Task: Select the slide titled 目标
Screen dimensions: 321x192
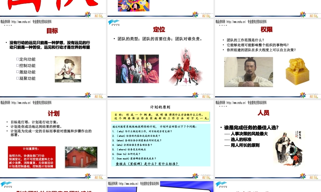Action: point(53,58)
